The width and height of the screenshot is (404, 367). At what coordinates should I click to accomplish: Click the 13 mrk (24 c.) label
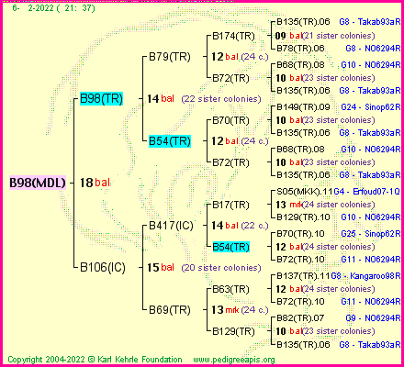click(x=240, y=310)
